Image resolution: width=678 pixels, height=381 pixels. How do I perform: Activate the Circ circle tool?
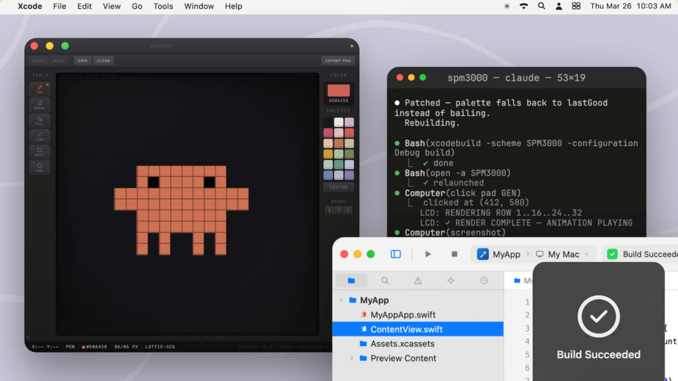click(40, 168)
